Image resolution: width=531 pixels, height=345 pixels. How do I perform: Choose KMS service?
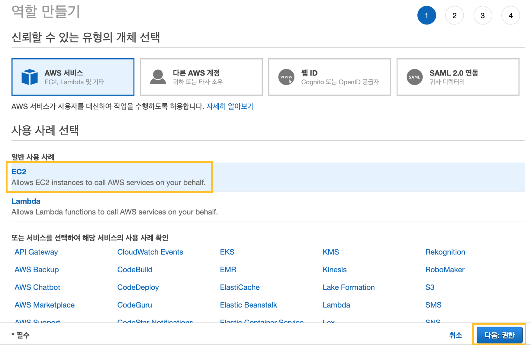[x=331, y=252]
